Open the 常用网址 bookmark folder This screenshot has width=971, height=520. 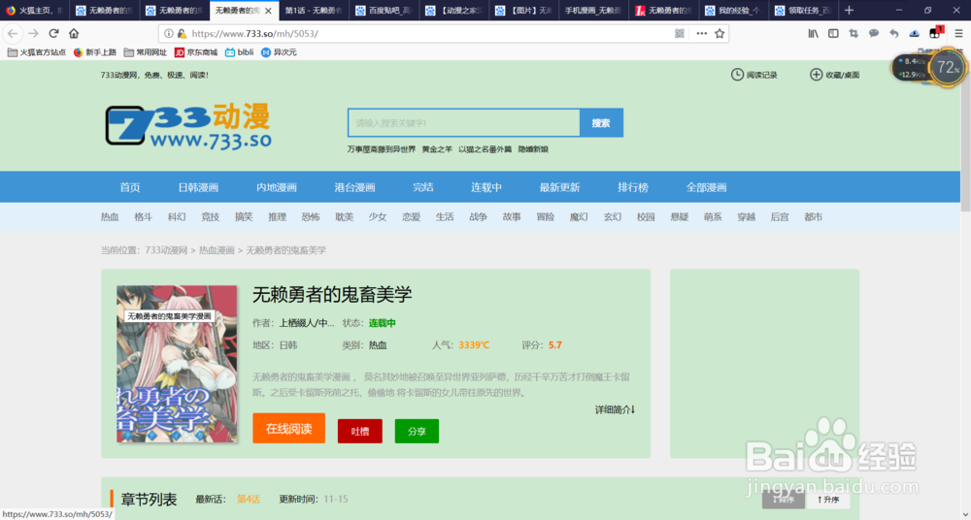point(146,52)
